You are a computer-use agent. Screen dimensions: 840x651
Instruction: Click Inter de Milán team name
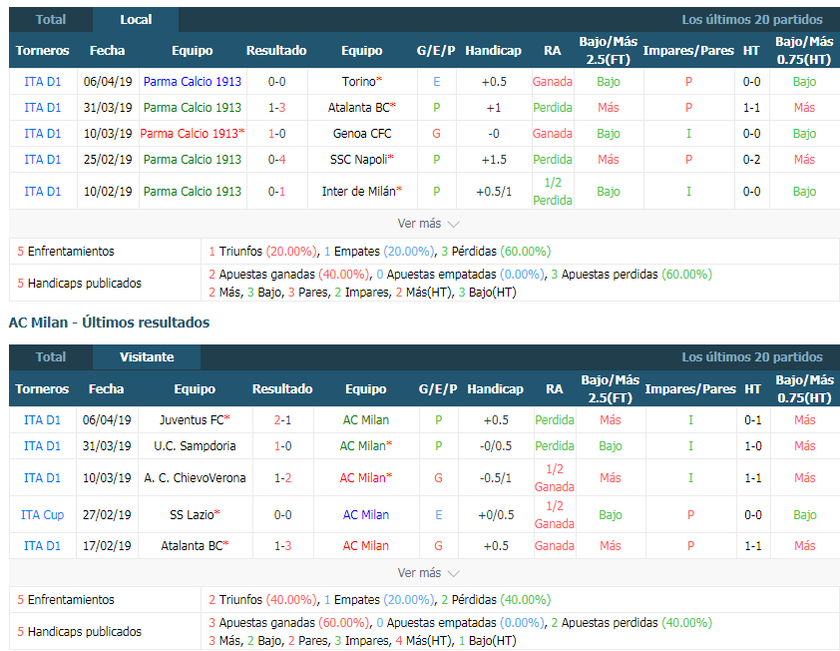[362, 191]
